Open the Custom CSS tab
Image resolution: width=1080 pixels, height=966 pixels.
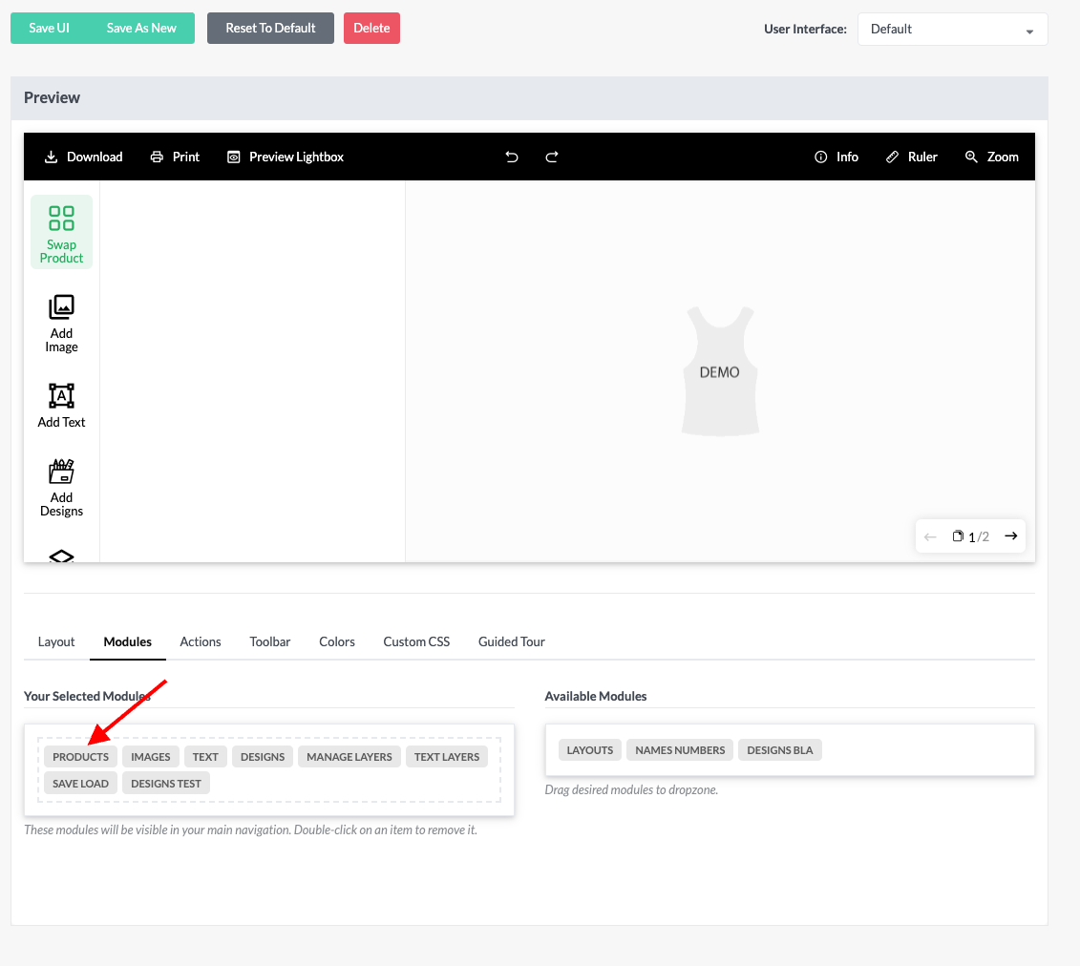416,641
